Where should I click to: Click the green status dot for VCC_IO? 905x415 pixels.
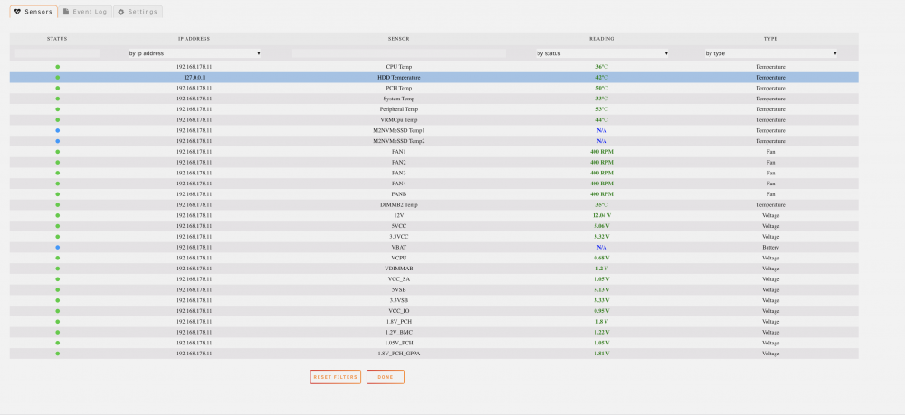click(x=57, y=311)
